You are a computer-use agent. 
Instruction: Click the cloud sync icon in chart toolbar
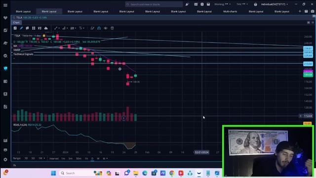[x=46, y=28]
